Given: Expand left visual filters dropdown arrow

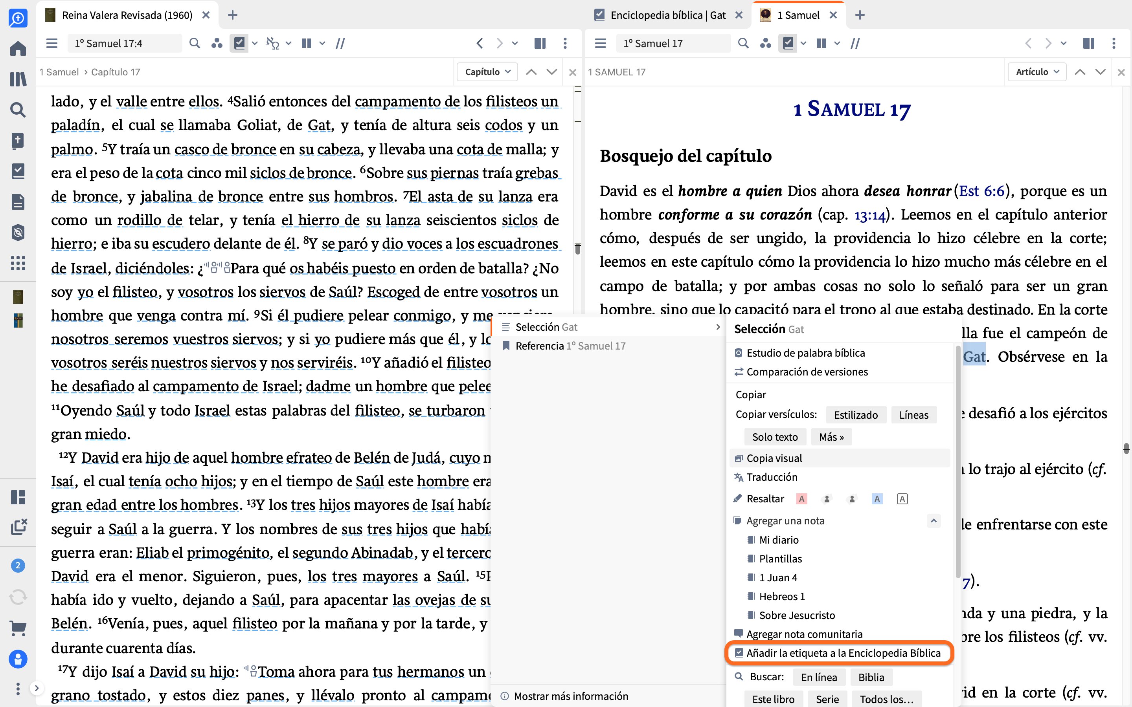Looking at the screenshot, I should point(254,44).
